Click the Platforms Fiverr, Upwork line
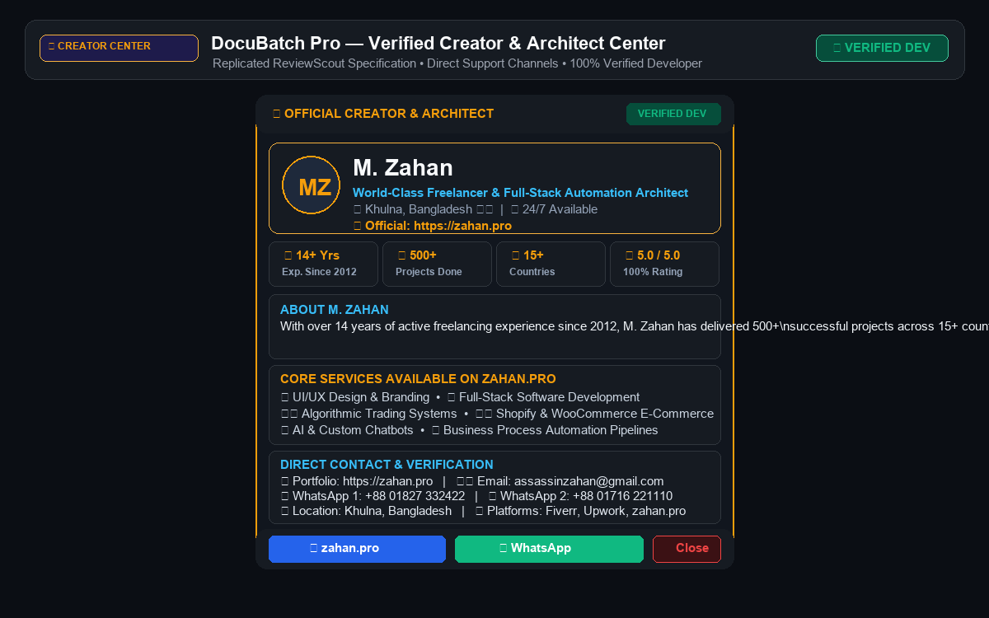989x618 pixels. pyautogui.click(x=580, y=511)
